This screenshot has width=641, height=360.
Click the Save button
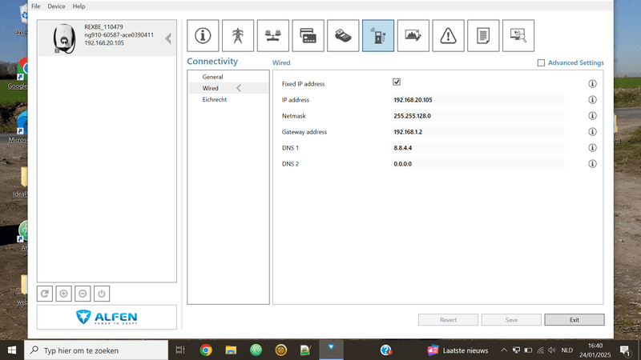[x=511, y=319]
